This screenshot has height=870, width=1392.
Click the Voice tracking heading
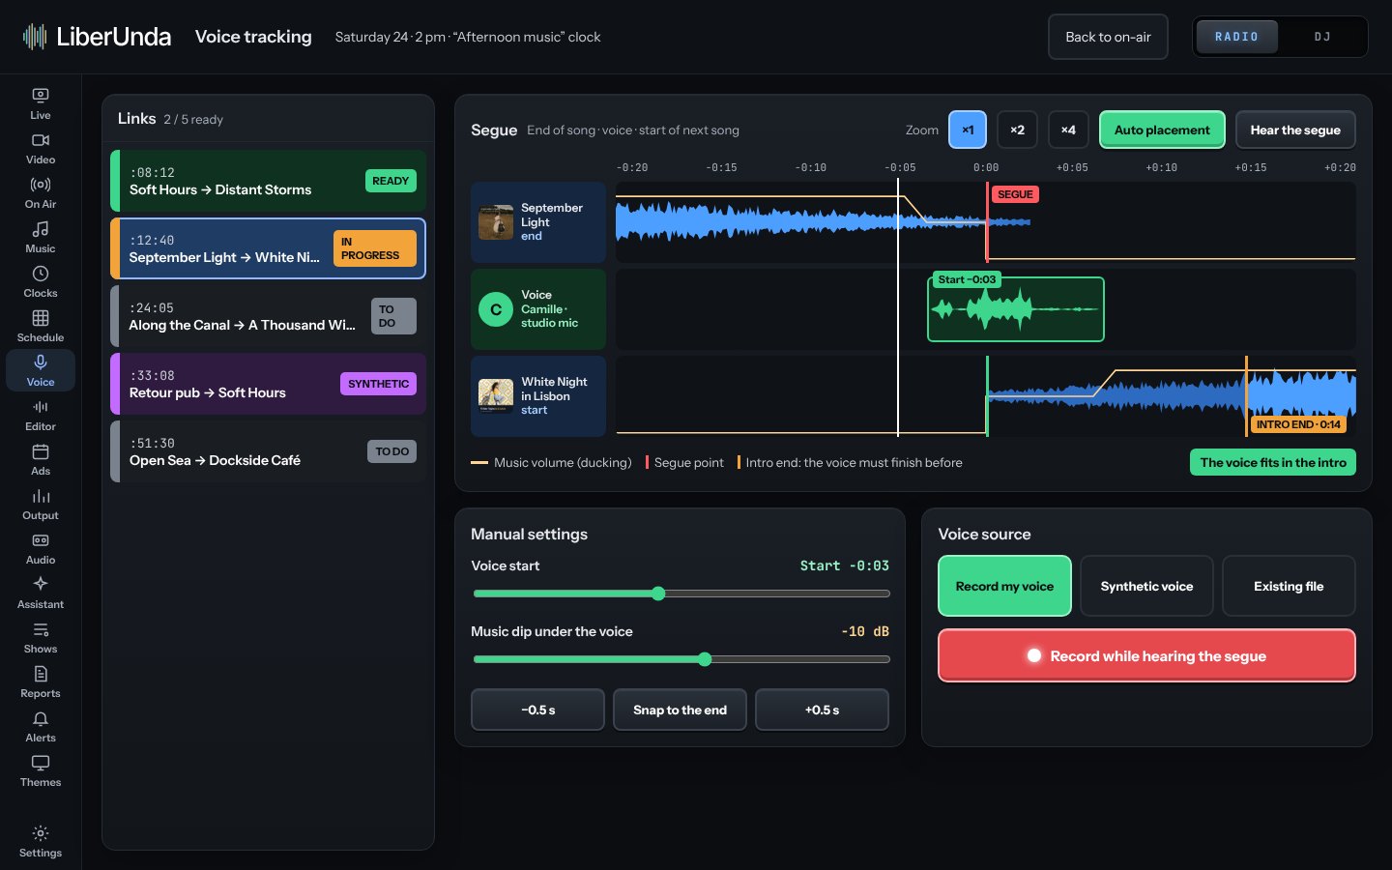253,37
